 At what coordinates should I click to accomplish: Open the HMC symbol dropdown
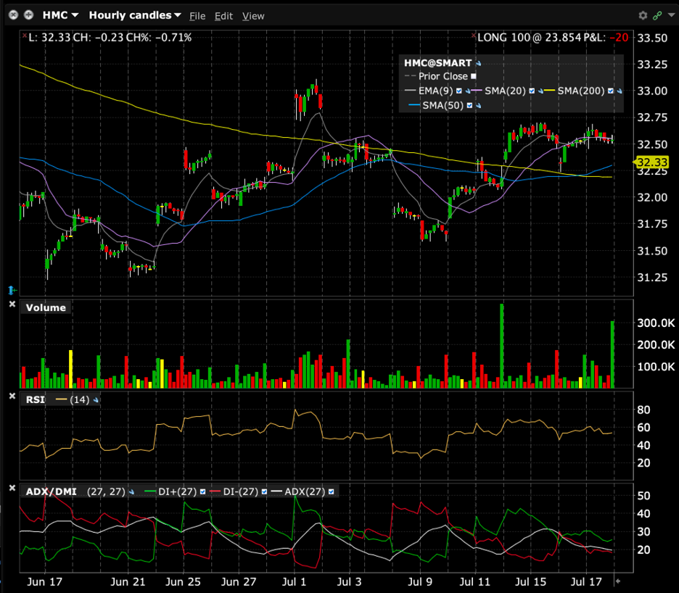coord(61,15)
